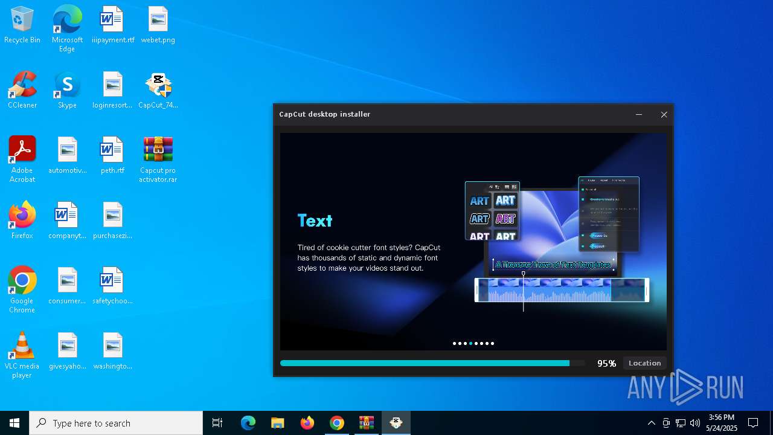Image resolution: width=773 pixels, height=435 pixels.
Task: Select the active fourth slideshow dot
Action: click(470, 343)
